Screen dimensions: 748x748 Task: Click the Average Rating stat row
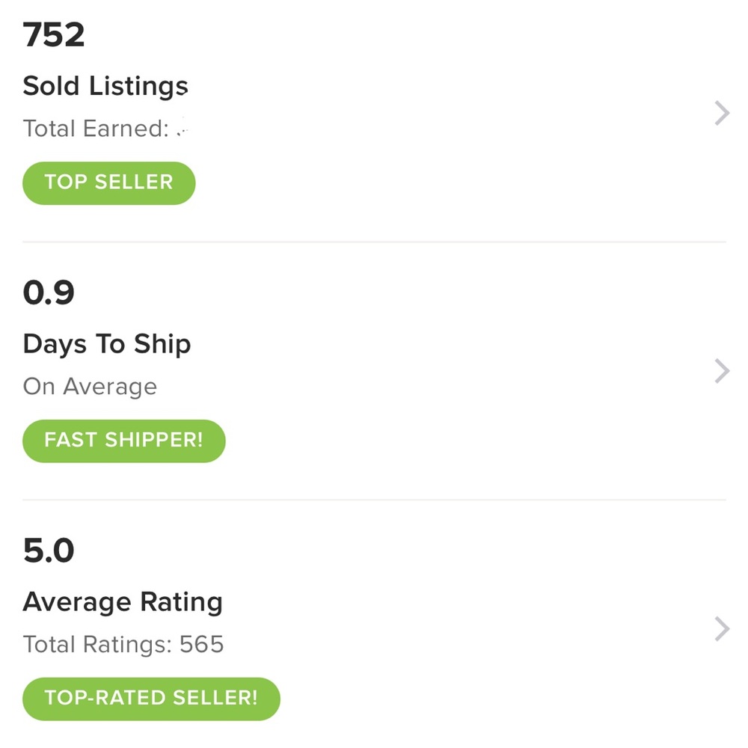[x=374, y=628]
